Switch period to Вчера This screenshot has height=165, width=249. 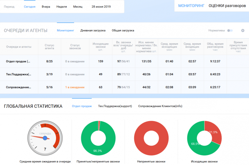tap(46, 7)
